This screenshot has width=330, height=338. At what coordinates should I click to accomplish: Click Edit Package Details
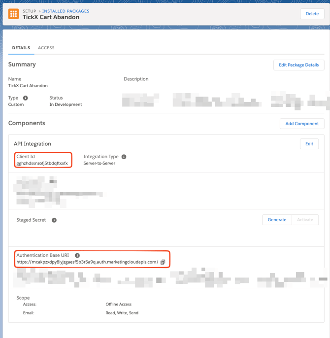298,65
